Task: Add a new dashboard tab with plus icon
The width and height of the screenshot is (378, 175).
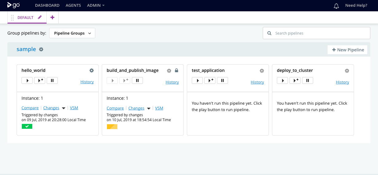Action: (52, 17)
